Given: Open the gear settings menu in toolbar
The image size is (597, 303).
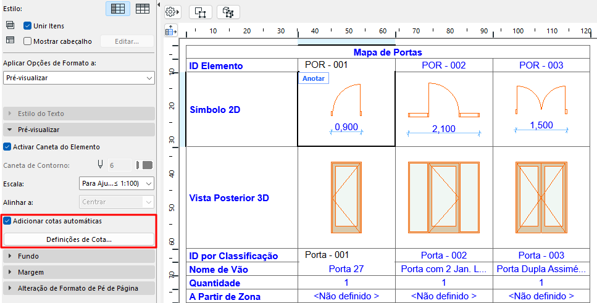Looking at the screenshot, I should (x=172, y=12).
